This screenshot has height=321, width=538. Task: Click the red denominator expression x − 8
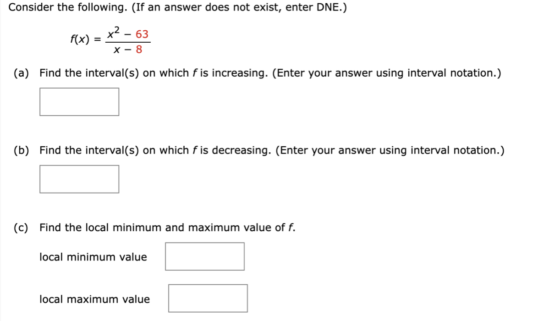pos(127,50)
